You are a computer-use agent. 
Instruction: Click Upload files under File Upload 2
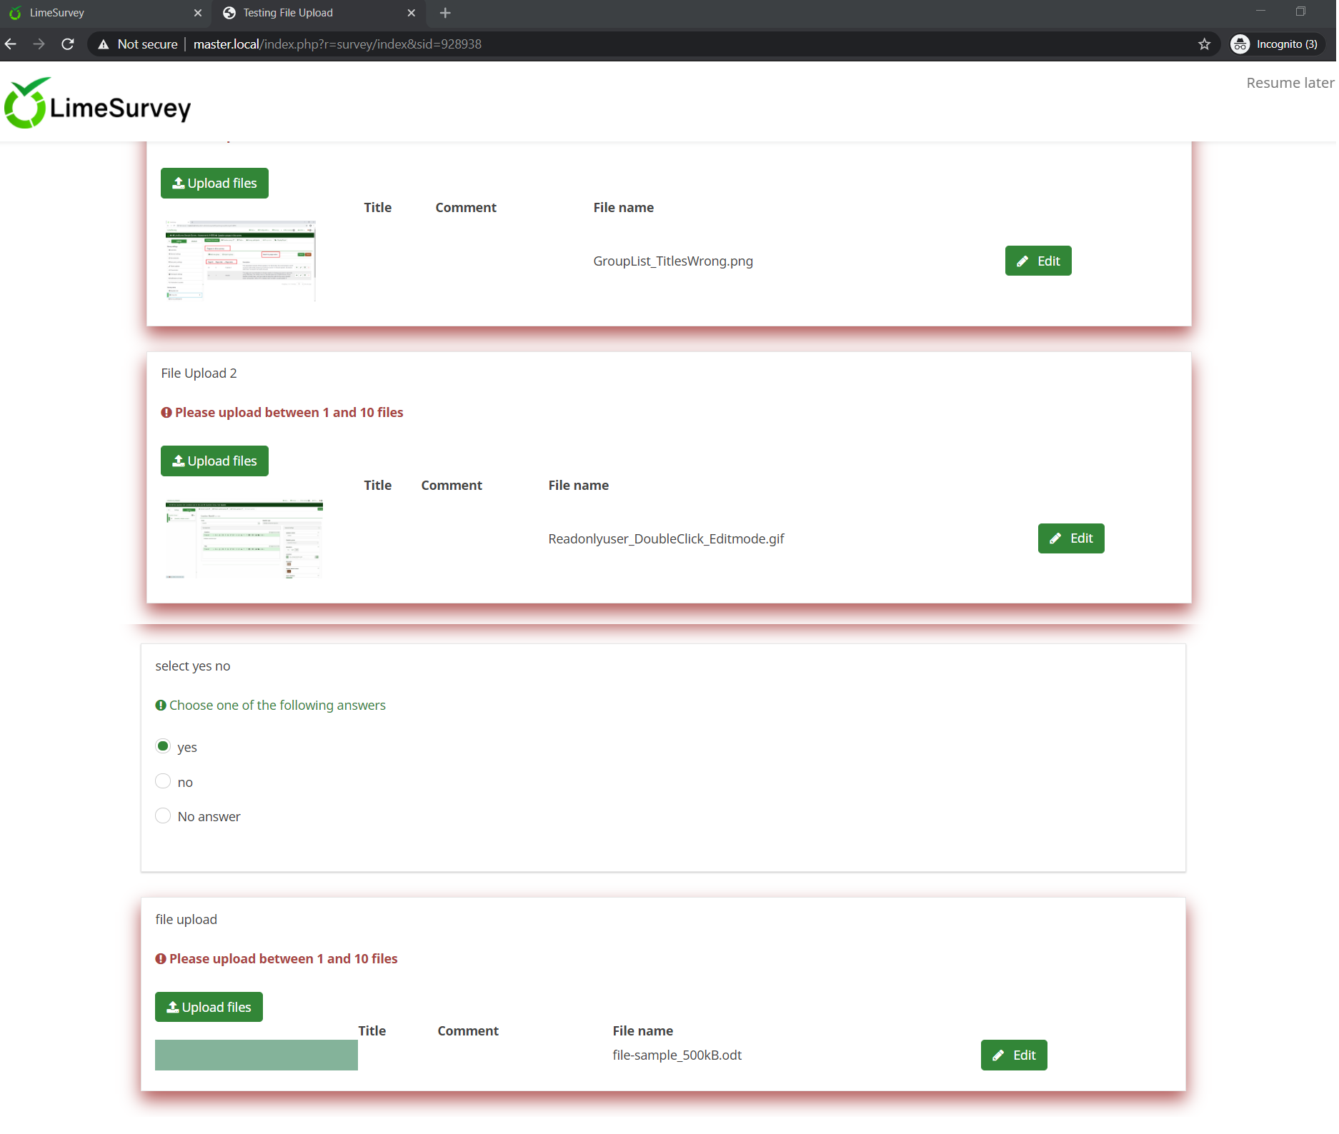tap(214, 461)
